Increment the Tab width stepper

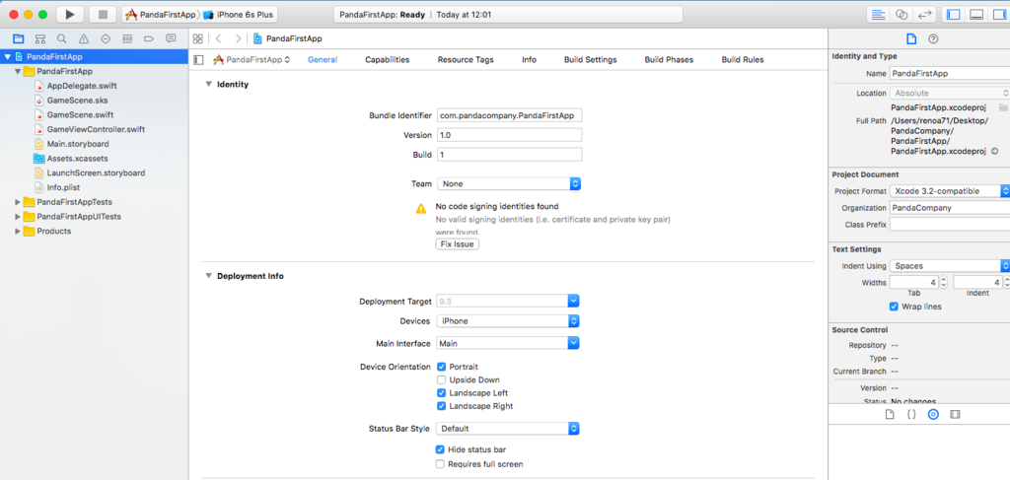(x=944, y=279)
